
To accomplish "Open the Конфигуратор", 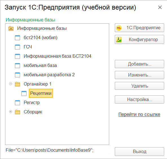I will point(139,39).
